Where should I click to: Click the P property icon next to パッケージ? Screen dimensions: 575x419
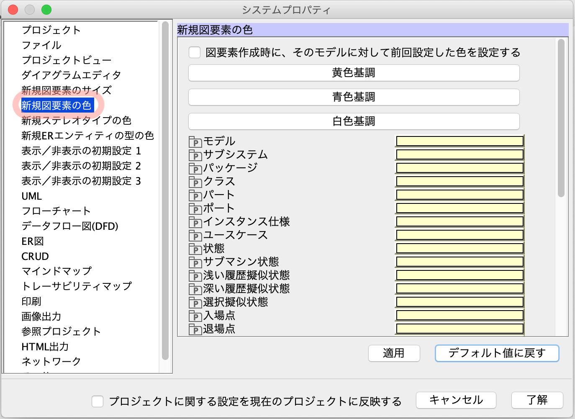coord(195,169)
